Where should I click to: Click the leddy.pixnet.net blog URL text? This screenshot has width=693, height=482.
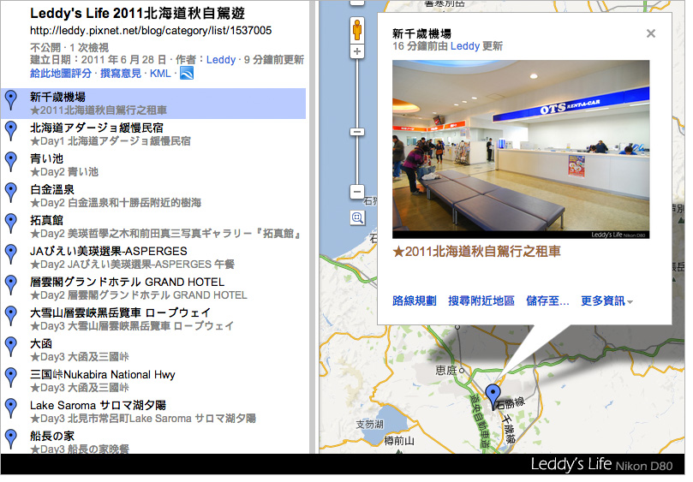(152, 31)
